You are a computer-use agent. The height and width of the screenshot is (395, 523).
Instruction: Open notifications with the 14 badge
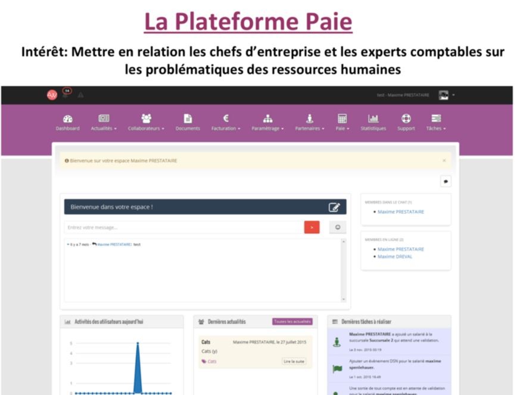66,94
